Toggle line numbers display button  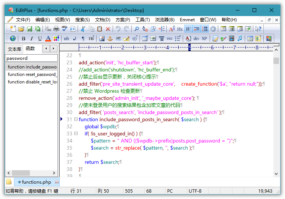point(205,29)
